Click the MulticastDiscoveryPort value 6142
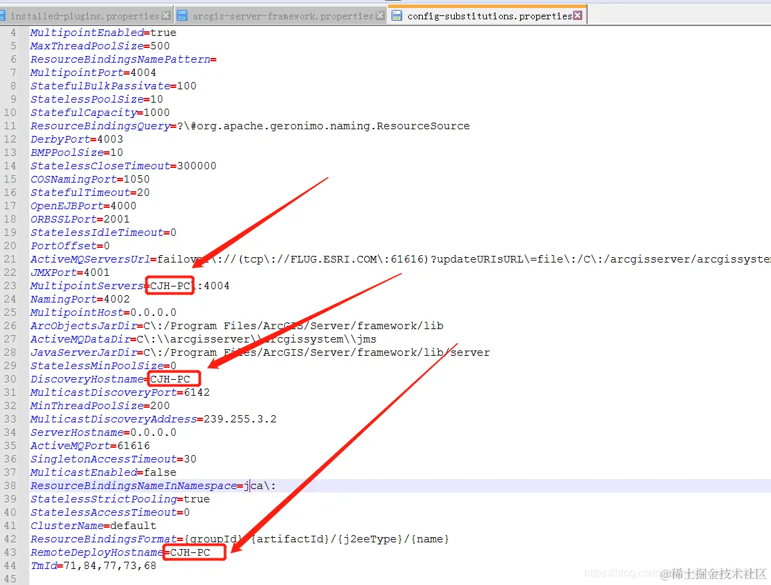771x585 pixels. tap(197, 392)
